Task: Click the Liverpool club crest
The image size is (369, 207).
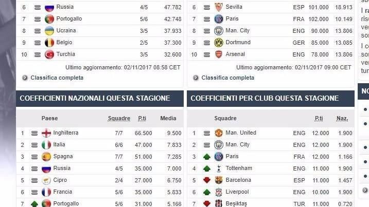Action: coord(219,192)
